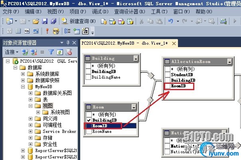The width and height of the screenshot is (241, 160).
Task: Check RoomID in the Room table
Action: coord(89,126)
